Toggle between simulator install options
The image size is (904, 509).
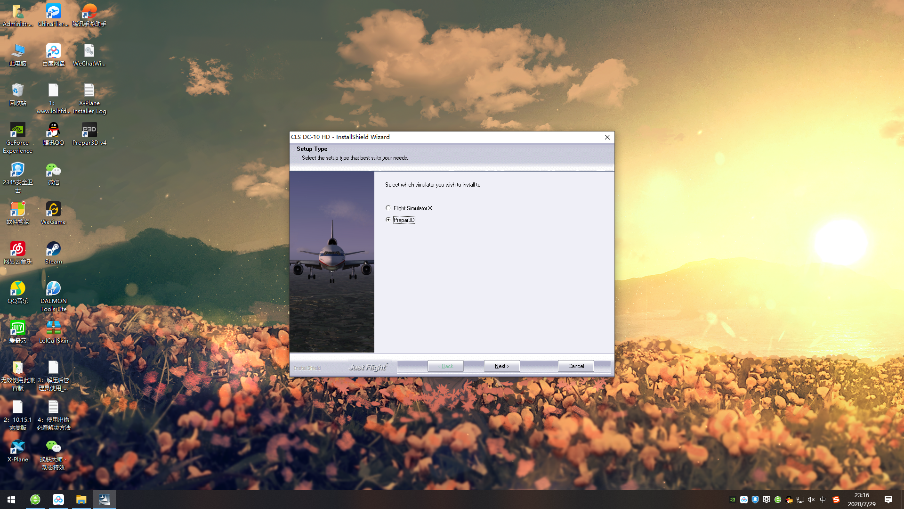(387, 207)
